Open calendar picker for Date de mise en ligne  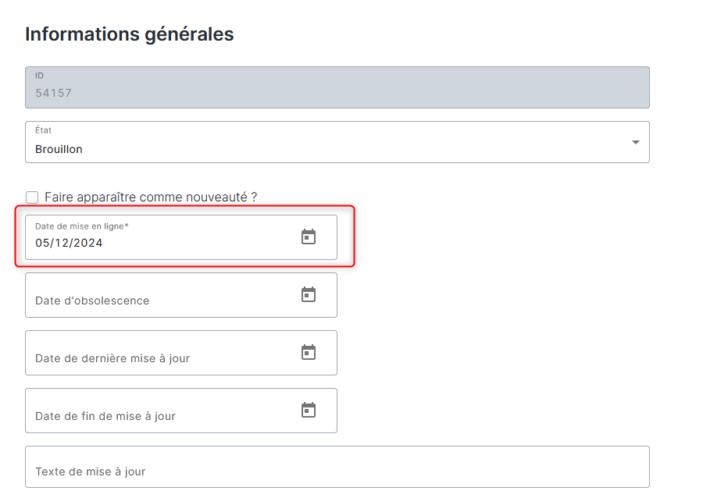[x=309, y=237]
